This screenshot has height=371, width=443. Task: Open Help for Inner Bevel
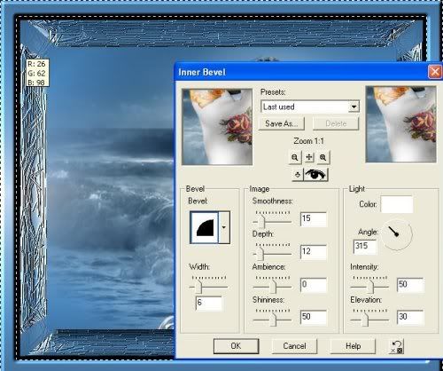(x=353, y=346)
